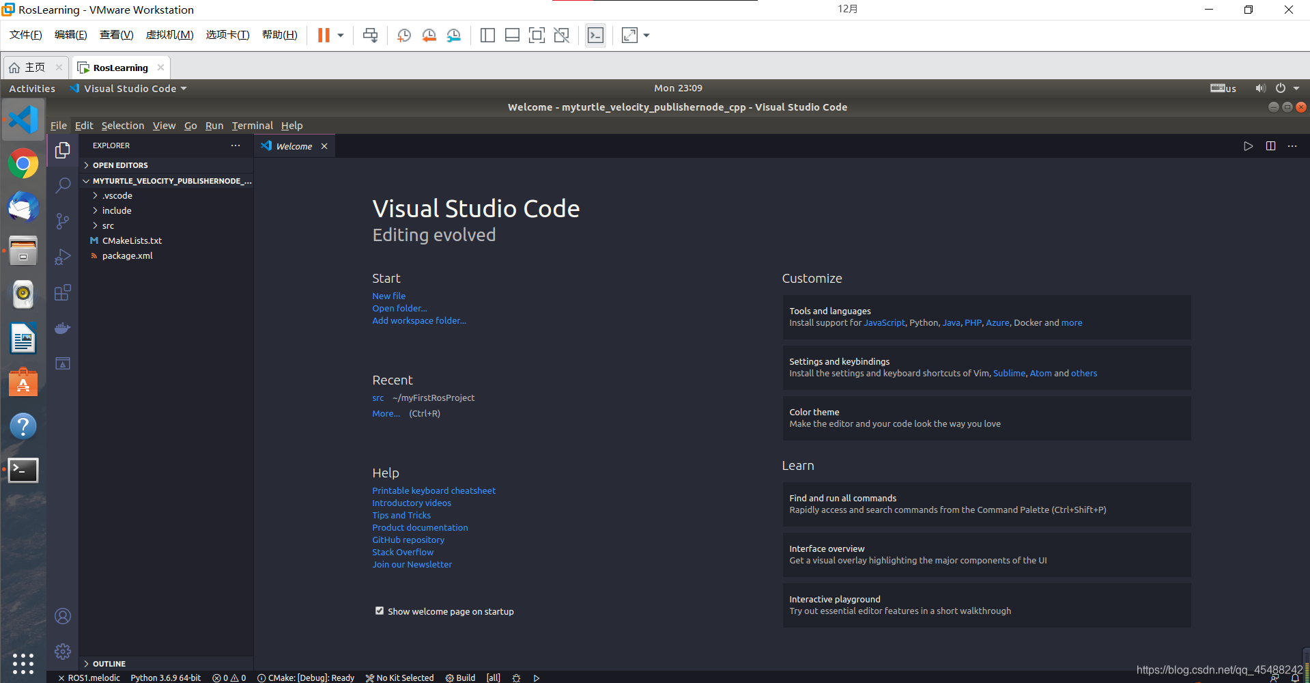Open Terminal from the dock

tap(23, 470)
